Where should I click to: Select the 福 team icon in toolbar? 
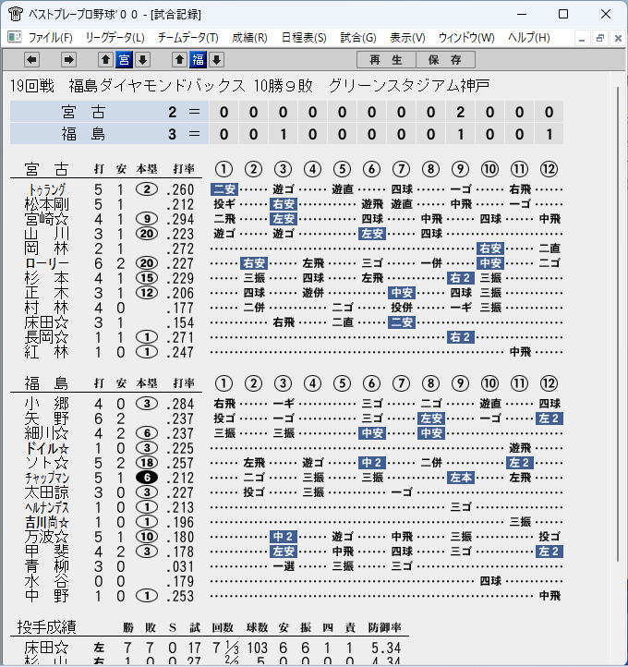[x=199, y=60]
